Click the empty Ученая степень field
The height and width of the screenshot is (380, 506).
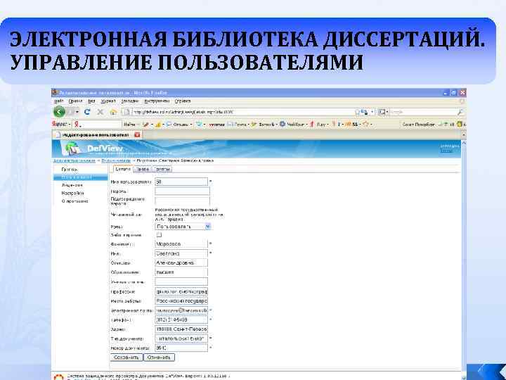pyautogui.click(x=181, y=282)
